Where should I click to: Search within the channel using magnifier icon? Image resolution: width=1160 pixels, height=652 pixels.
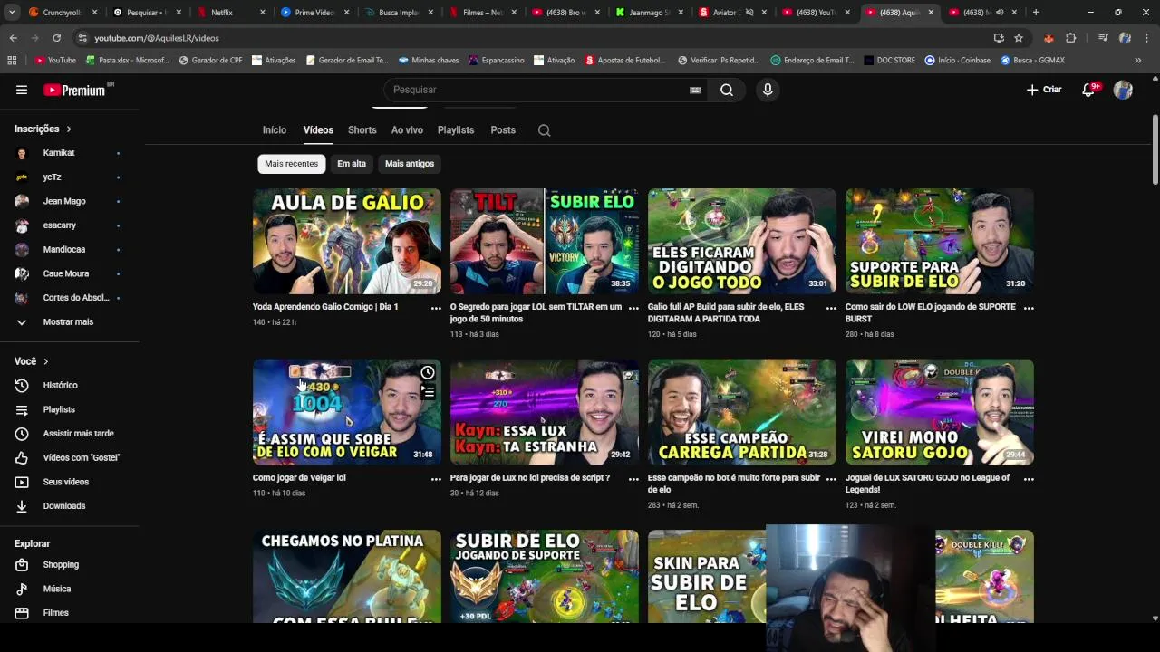tap(544, 130)
